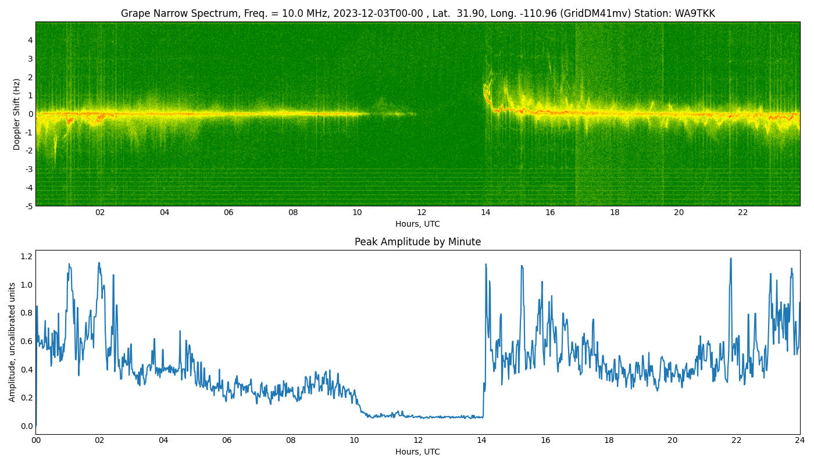
Task: Select Doppler axis tick label 4
Action: tap(30, 40)
